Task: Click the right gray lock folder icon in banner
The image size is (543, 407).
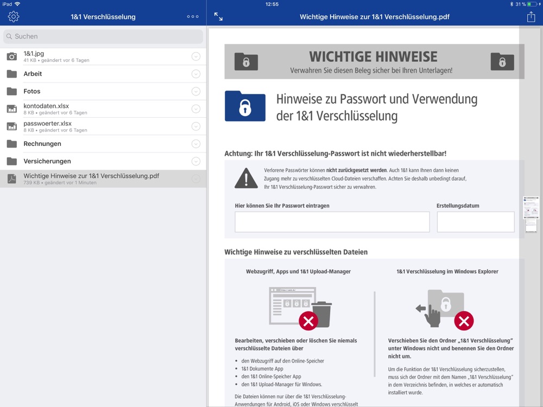Action: (x=502, y=62)
